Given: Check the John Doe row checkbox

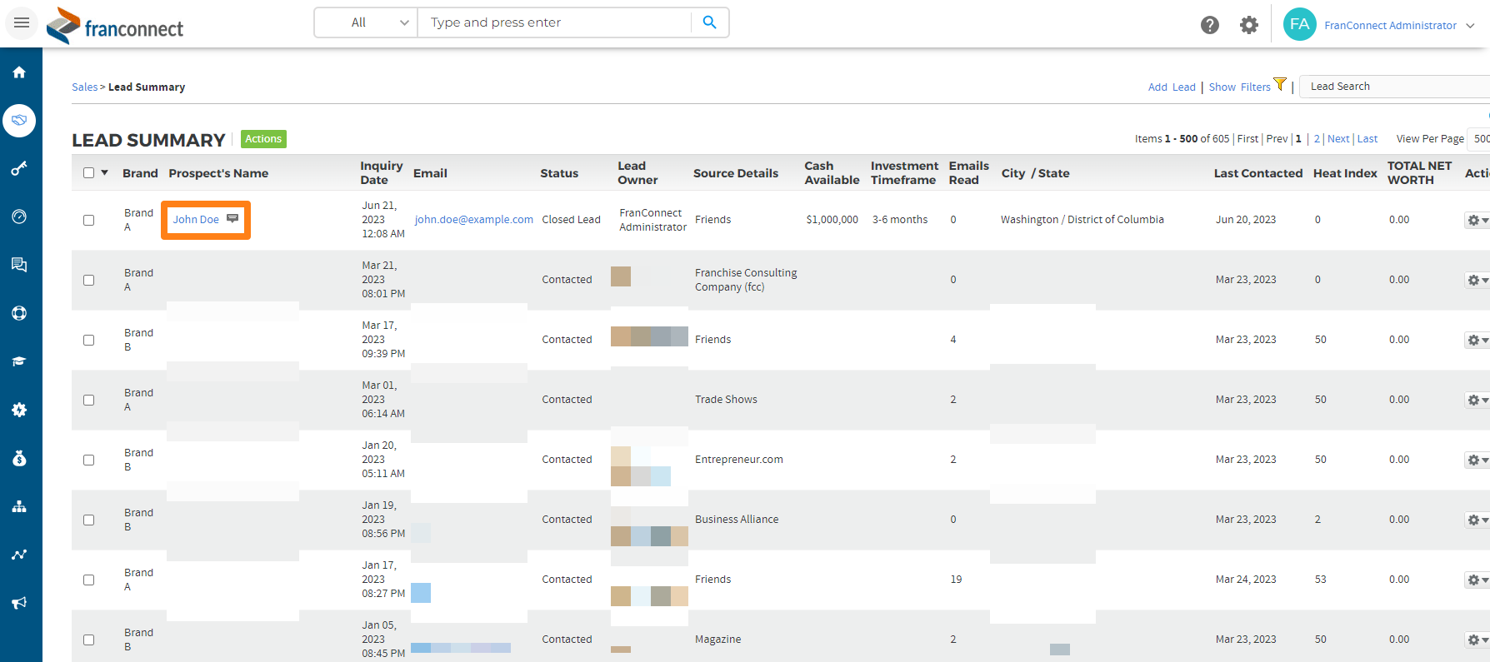Looking at the screenshot, I should (89, 220).
